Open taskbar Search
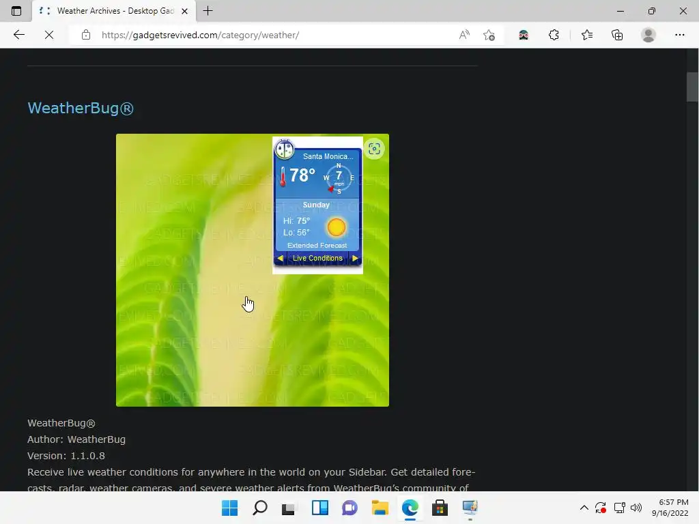The image size is (699, 524). [x=260, y=508]
